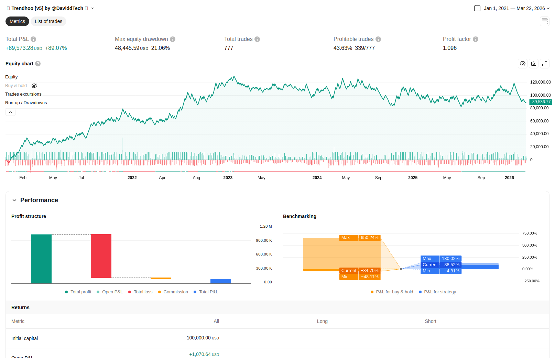The width and height of the screenshot is (555, 358).
Task: Click the info icon next to Max equity drawdown
Action: [173, 39]
